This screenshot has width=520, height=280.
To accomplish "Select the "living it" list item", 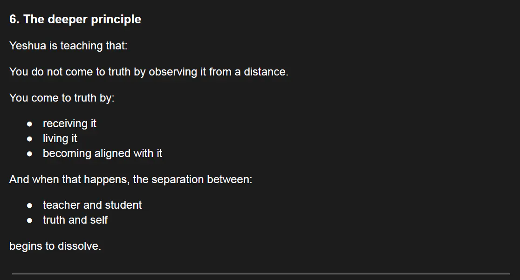I will [60, 138].
